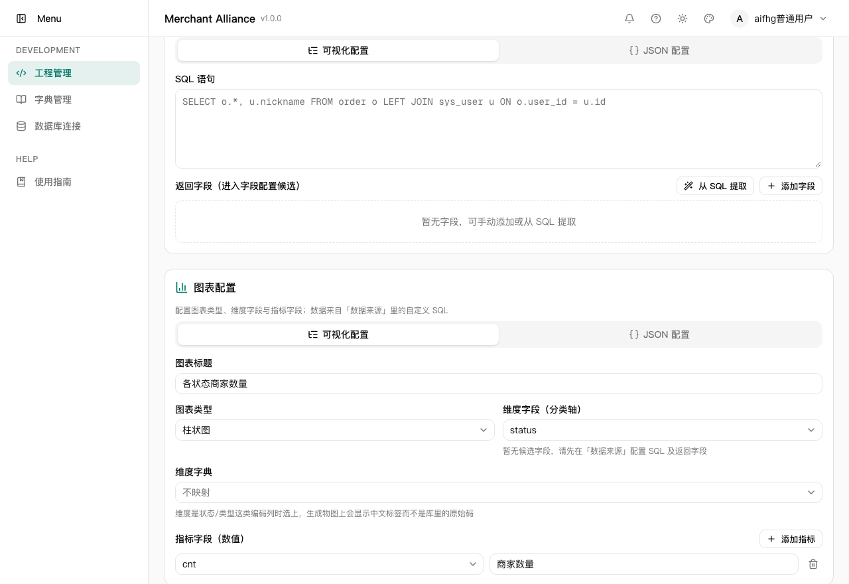This screenshot has width=849, height=584.
Task: Click the DEVELOPMENT section label
Action: tap(48, 50)
